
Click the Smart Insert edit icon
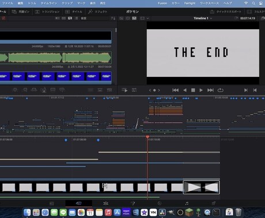click(15, 90)
